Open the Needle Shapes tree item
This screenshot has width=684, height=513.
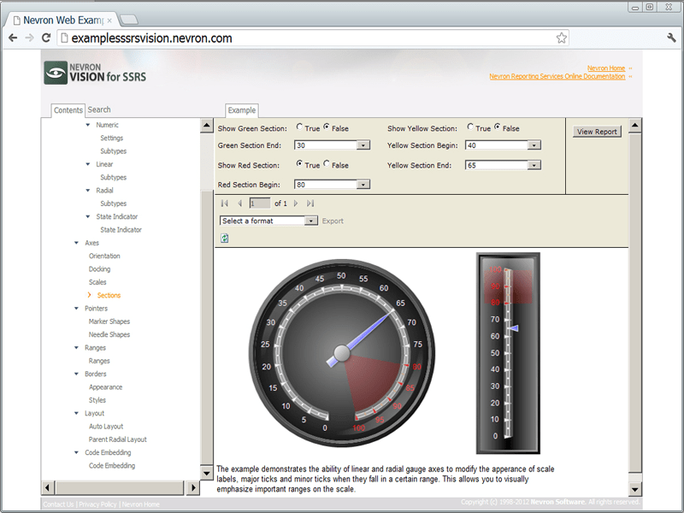click(109, 334)
